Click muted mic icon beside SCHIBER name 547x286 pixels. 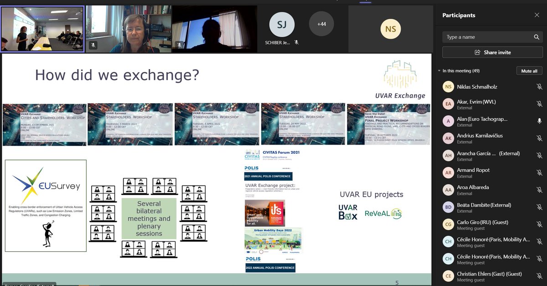[x=296, y=42]
